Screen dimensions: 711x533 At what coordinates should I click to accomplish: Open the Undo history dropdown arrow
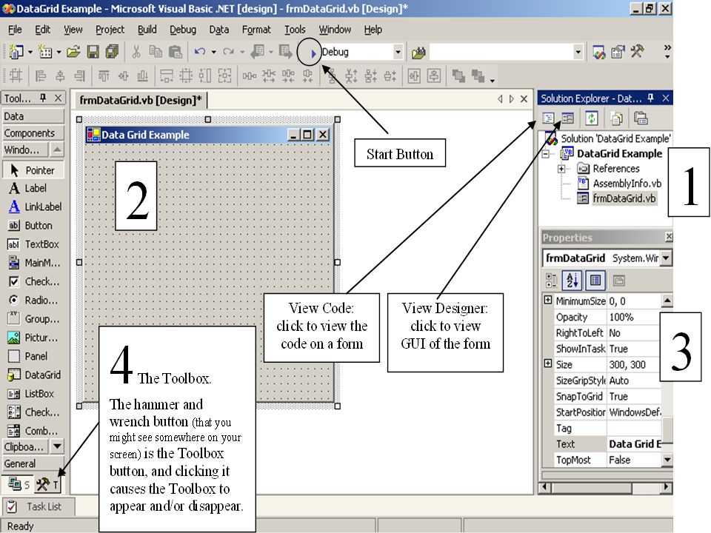213,52
